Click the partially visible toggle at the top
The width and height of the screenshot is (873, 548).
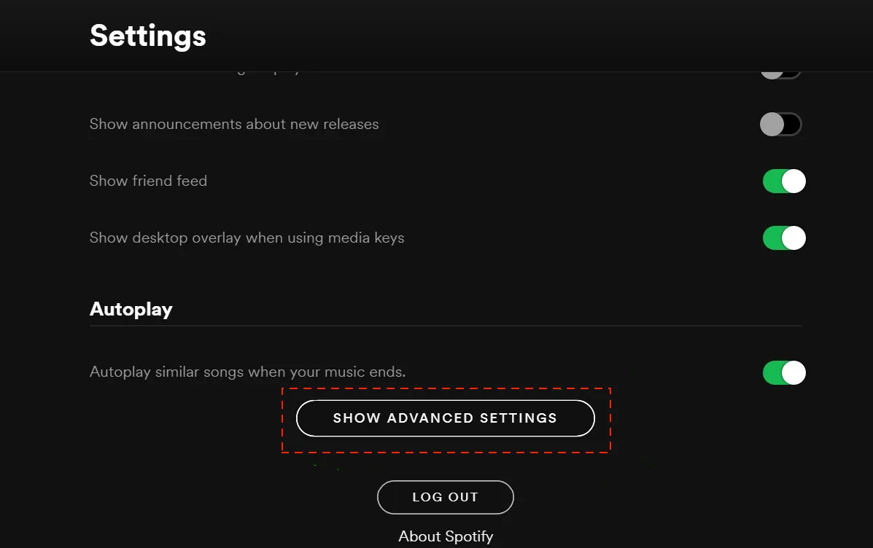point(781,69)
